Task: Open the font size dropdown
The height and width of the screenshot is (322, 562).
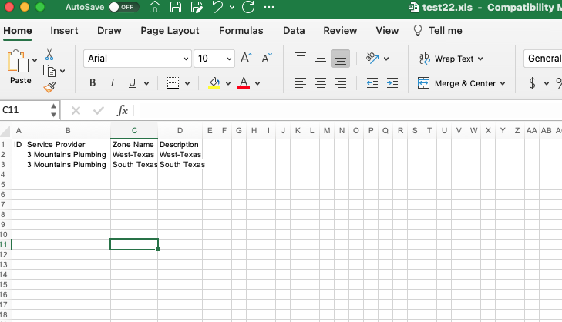Action: tap(230, 59)
